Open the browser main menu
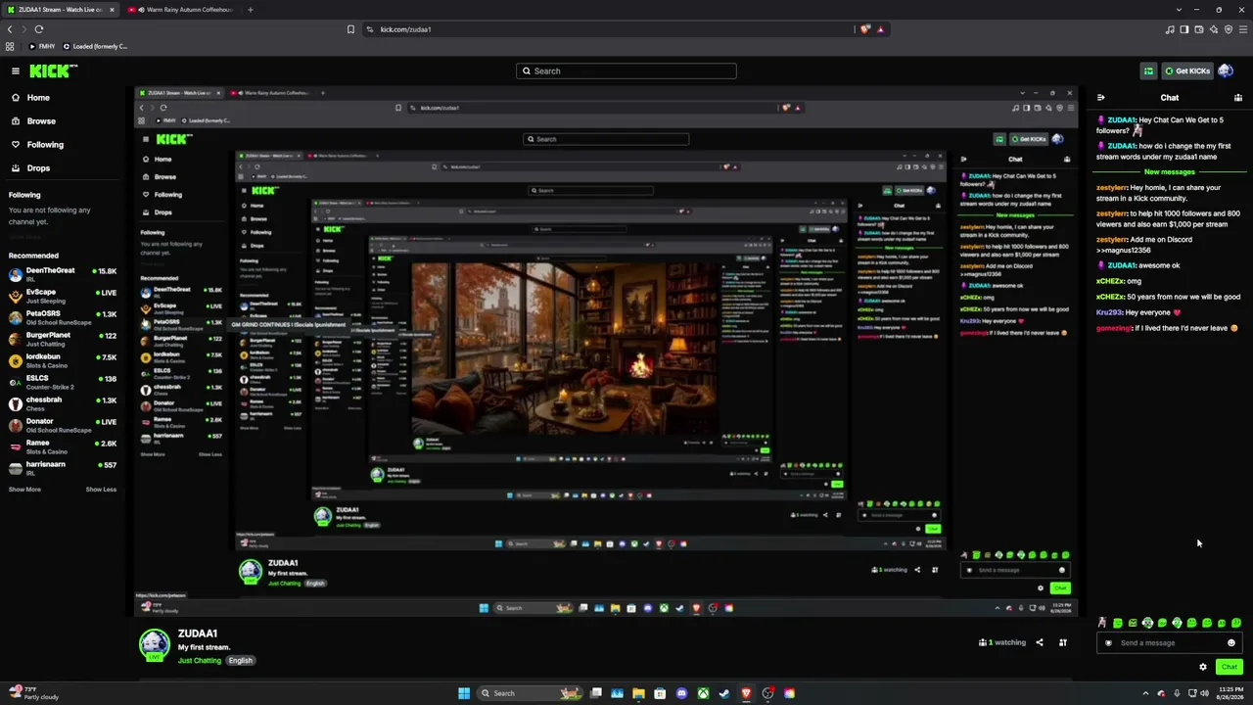This screenshot has height=705, width=1253. tap(1242, 29)
